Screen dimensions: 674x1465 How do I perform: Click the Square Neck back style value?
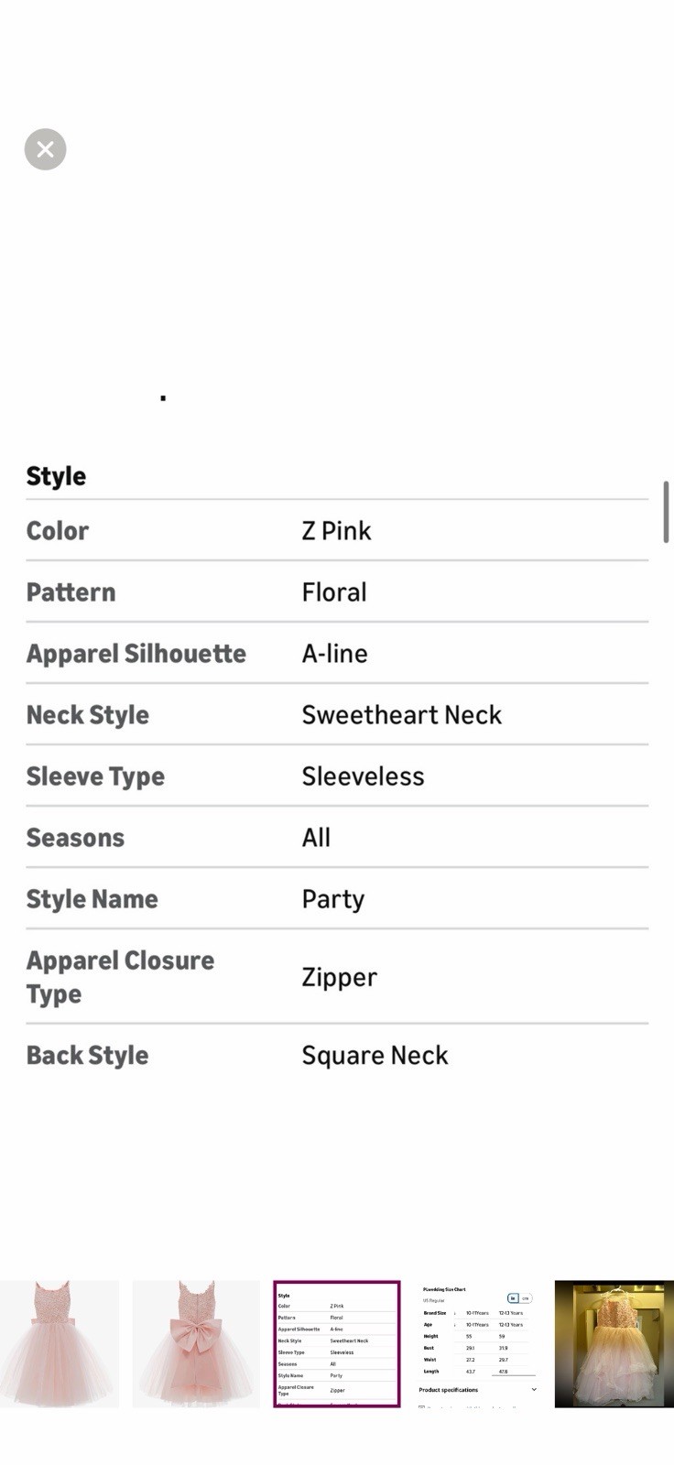click(x=375, y=1056)
